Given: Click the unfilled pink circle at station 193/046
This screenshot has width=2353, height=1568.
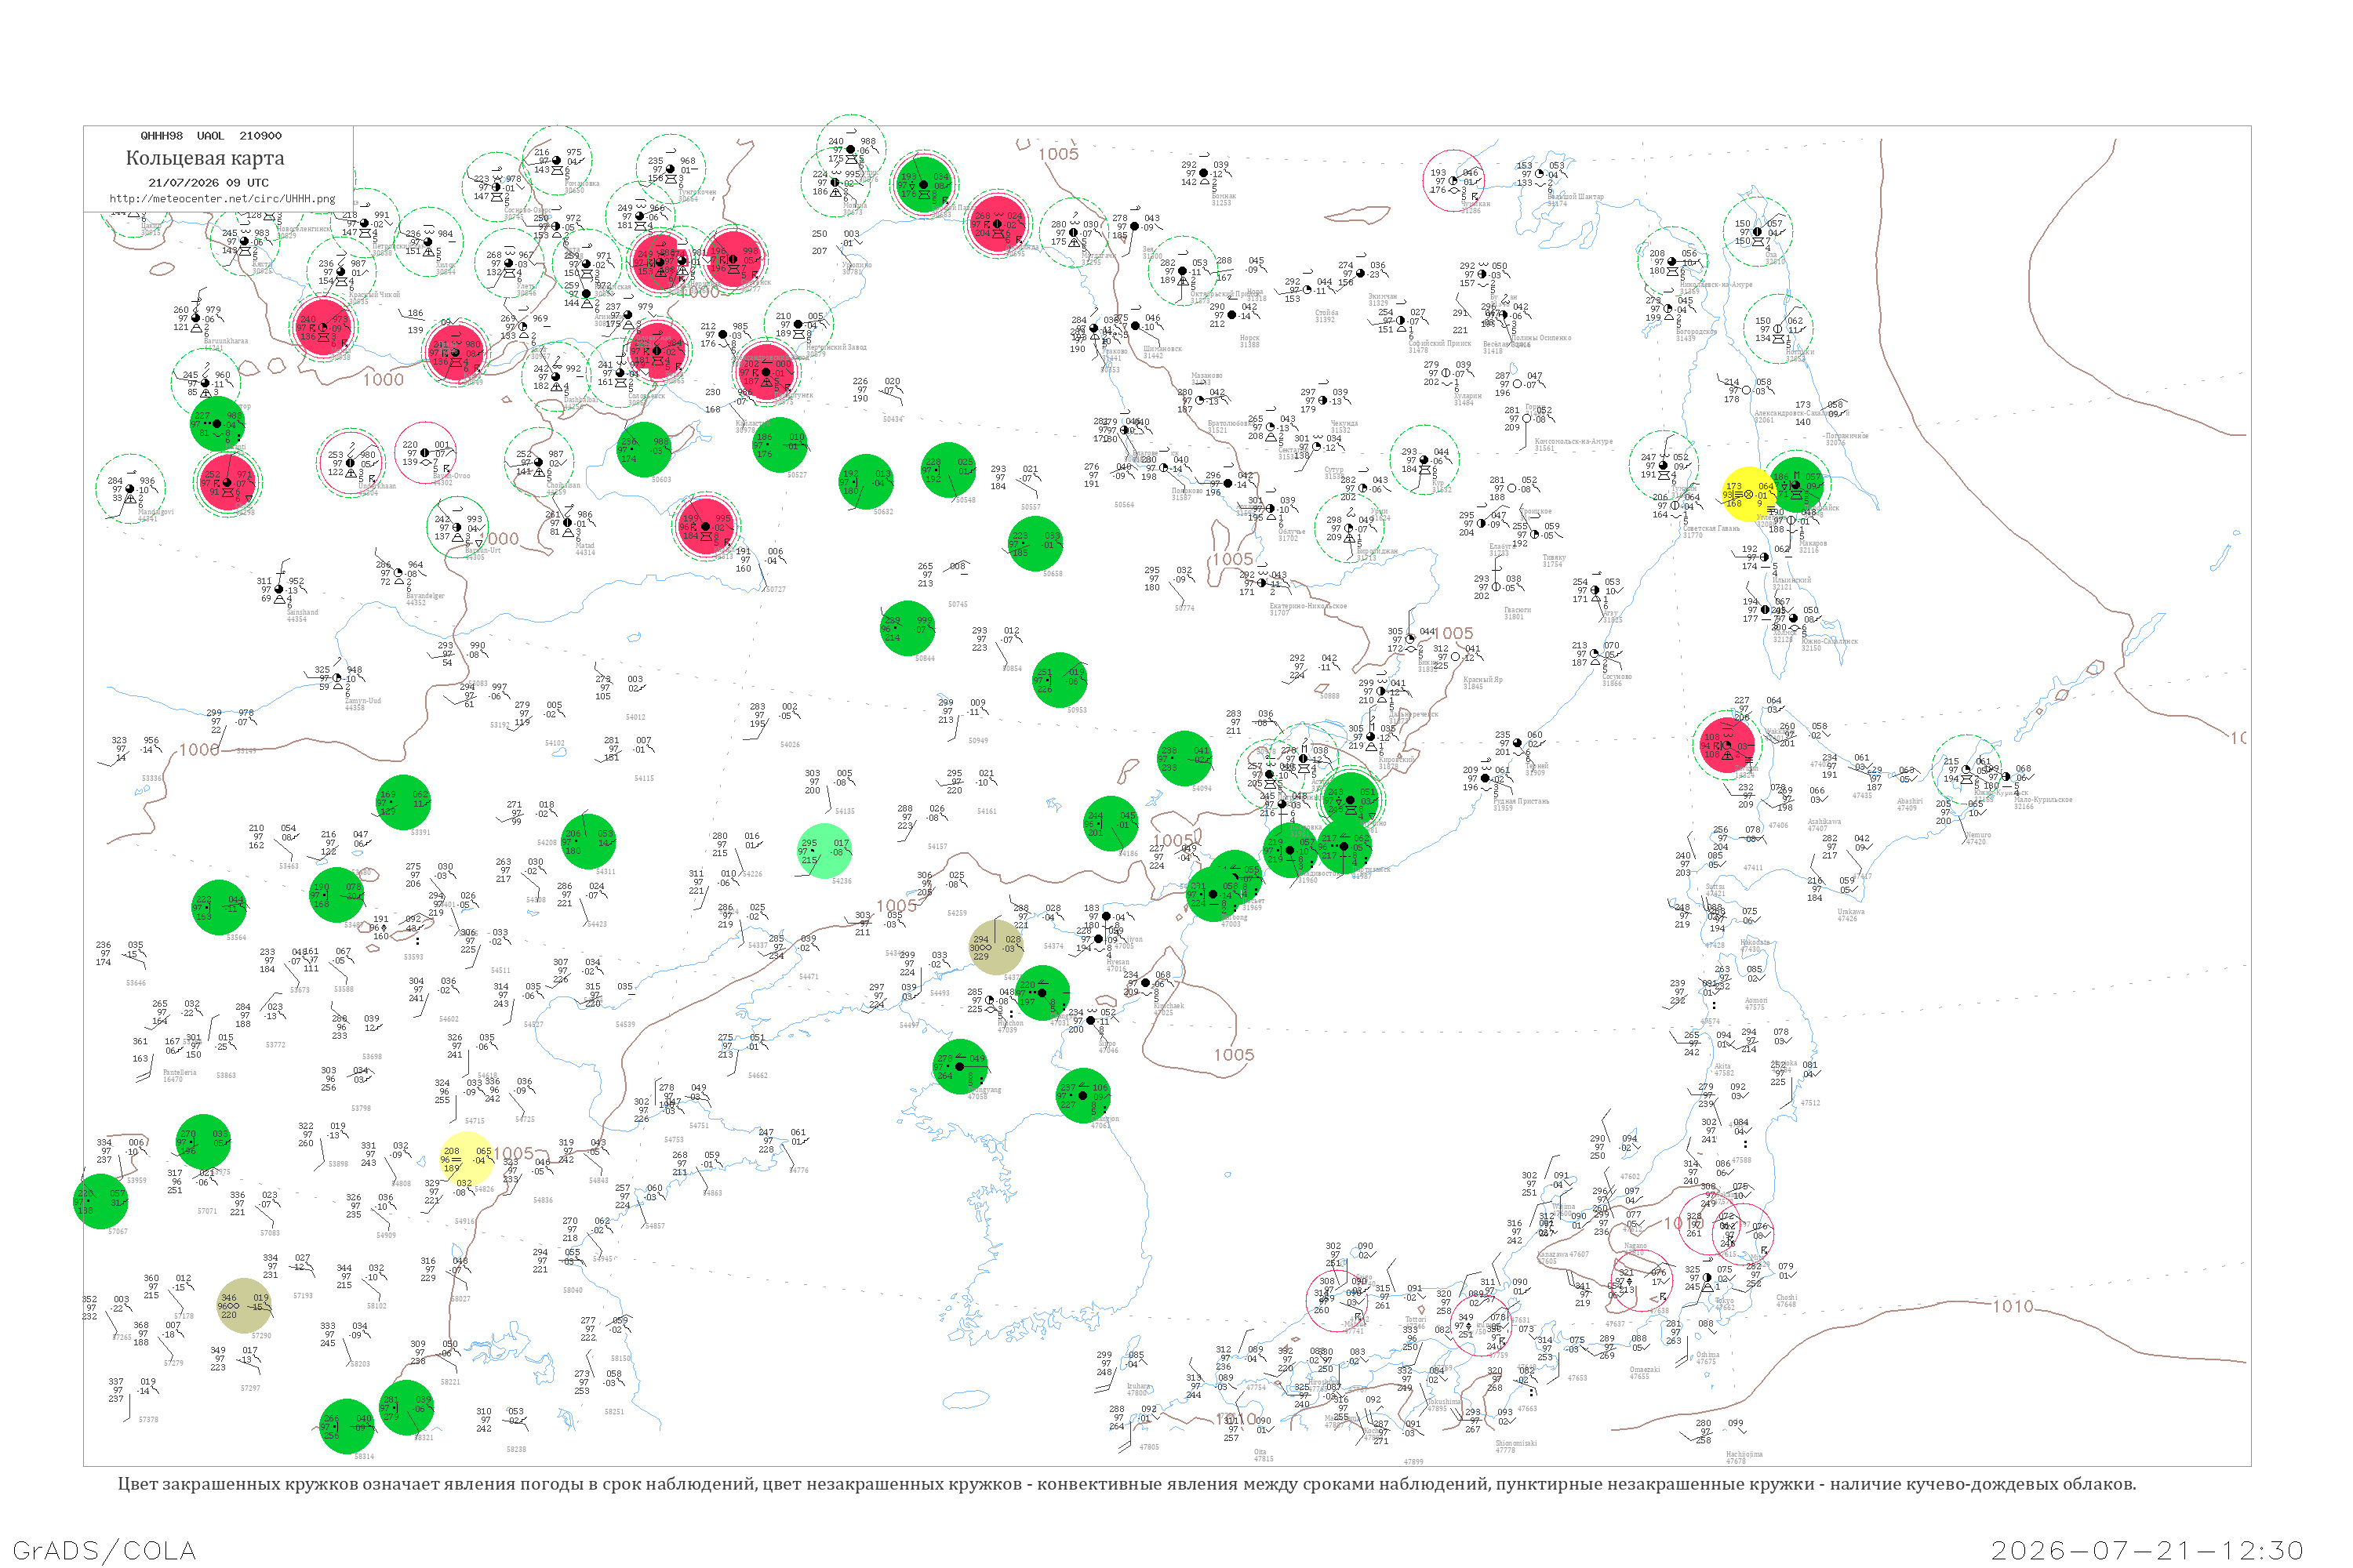Looking at the screenshot, I should [x=1453, y=181].
